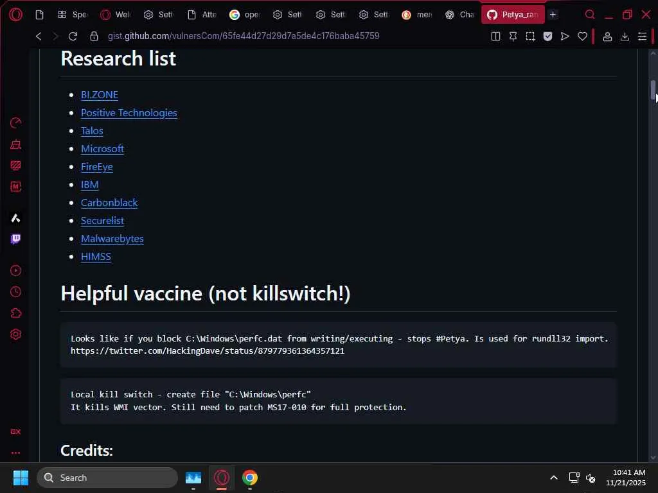This screenshot has width=658, height=493.
Task: Click scrollbar down arrow
Action: (653, 458)
